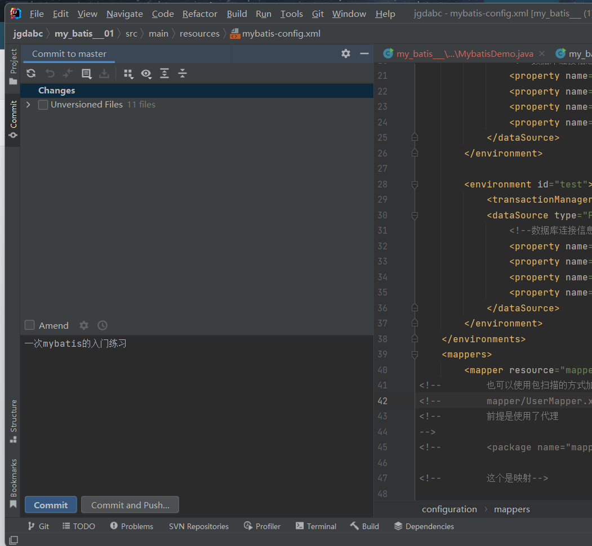The image size is (592, 546).
Task: Open the Build tool window
Action: coord(364,526)
